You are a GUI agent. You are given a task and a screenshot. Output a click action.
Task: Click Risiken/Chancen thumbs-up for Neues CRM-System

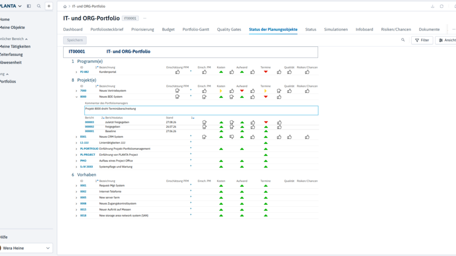[x=307, y=137]
